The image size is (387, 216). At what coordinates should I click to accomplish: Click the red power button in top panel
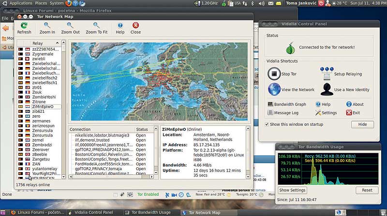[x=321, y=3]
